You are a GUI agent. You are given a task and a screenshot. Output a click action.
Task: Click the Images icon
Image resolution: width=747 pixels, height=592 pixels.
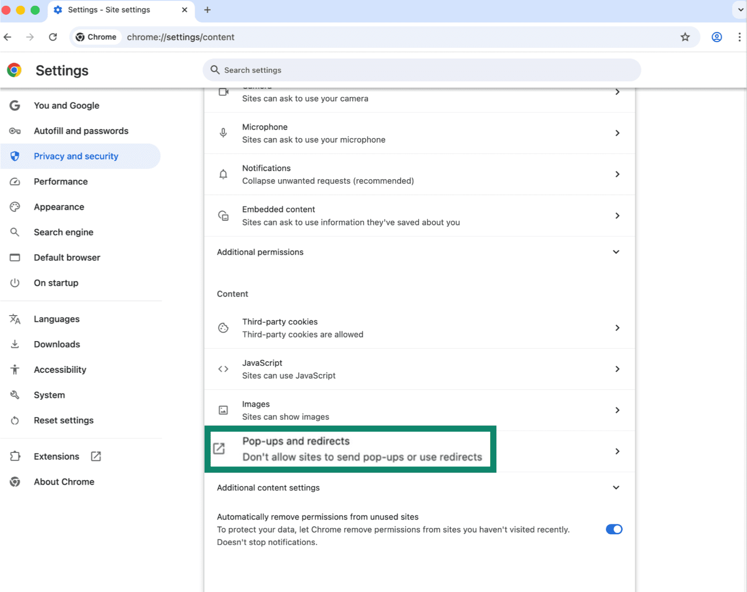223,410
